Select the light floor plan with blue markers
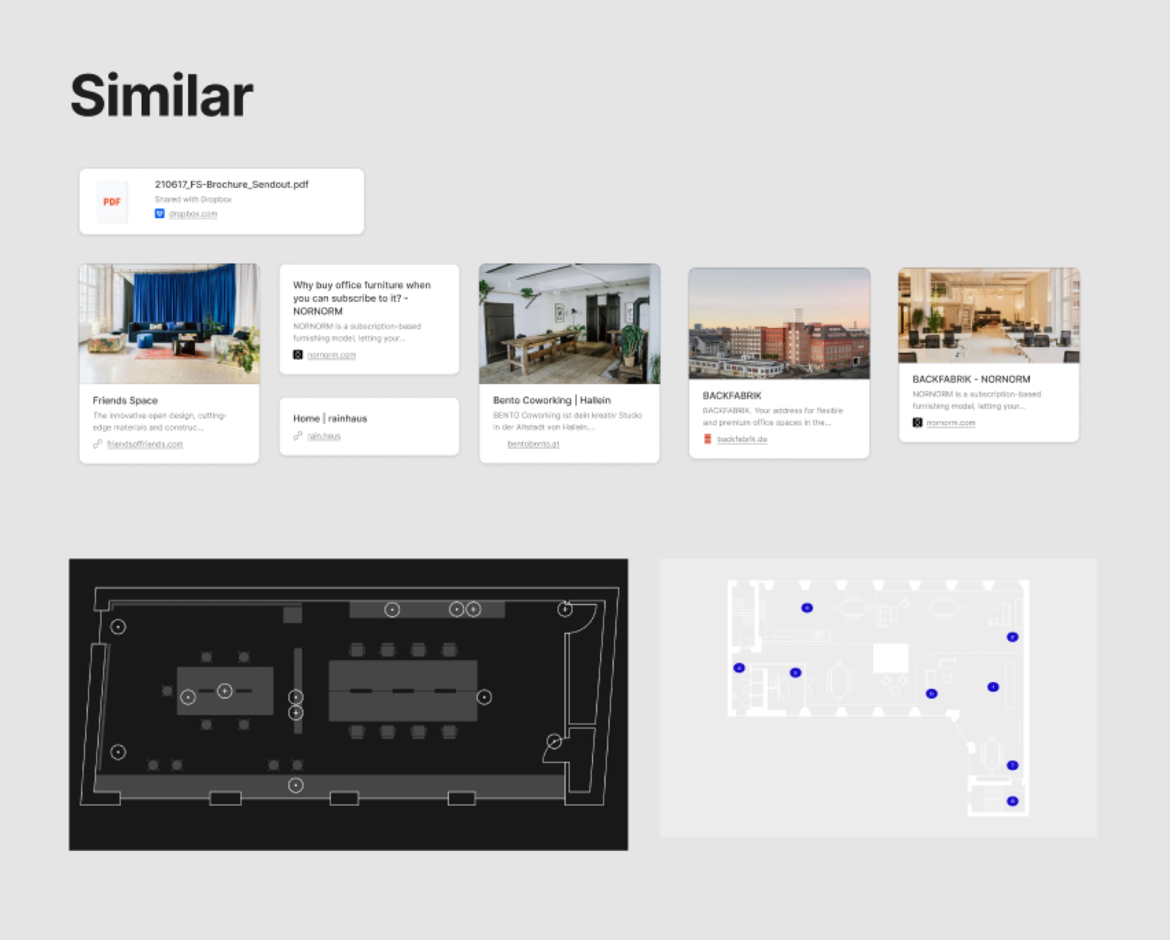The width and height of the screenshot is (1170, 940). (x=878, y=698)
